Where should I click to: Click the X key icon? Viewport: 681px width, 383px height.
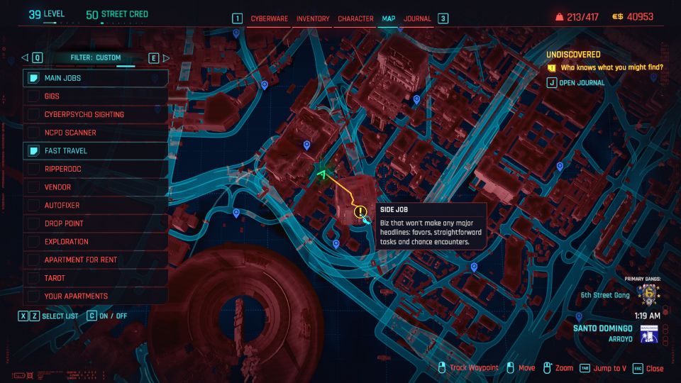pyautogui.click(x=23, y=316)
